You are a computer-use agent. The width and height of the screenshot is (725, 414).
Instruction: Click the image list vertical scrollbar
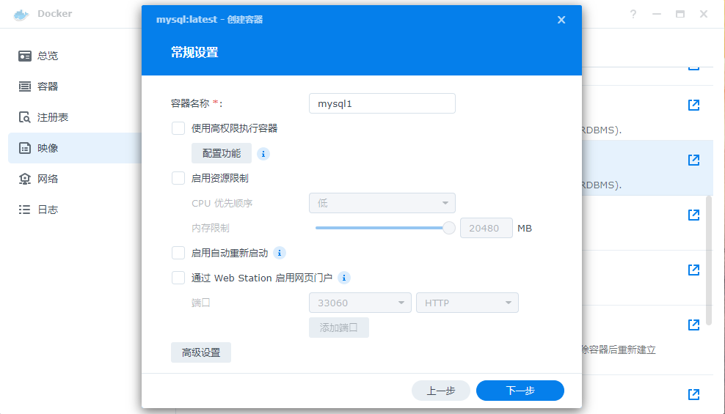(x=709, y=261)
